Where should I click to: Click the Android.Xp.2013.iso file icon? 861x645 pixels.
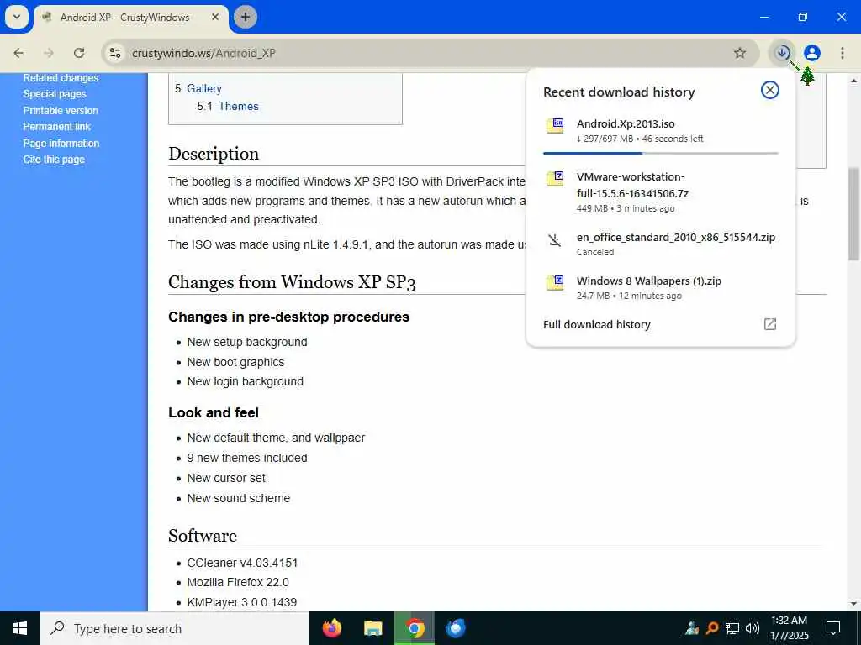555,126
